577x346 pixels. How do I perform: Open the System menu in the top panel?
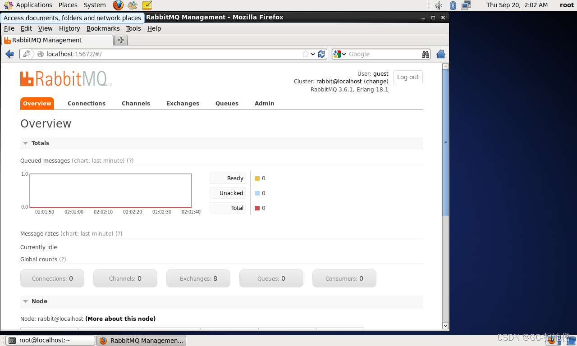pyautogui.click(x=95, y=5)
